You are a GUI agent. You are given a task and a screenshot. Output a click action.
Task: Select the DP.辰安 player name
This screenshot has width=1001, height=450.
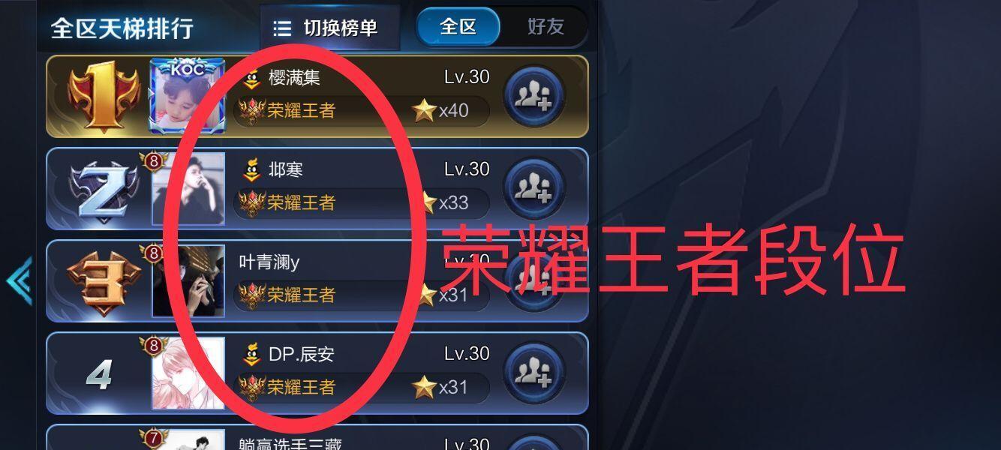[x=301, y=354]
